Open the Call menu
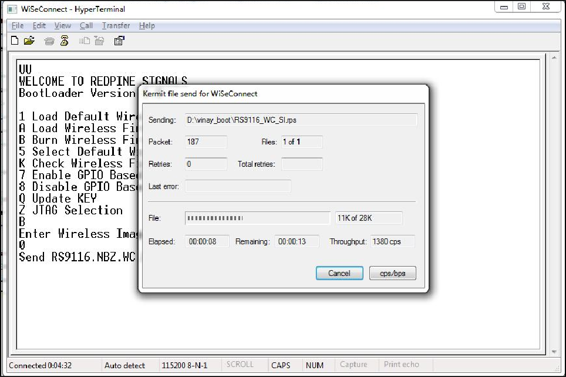The height and width of the screenshot is (377, 566). pos(86,25)
